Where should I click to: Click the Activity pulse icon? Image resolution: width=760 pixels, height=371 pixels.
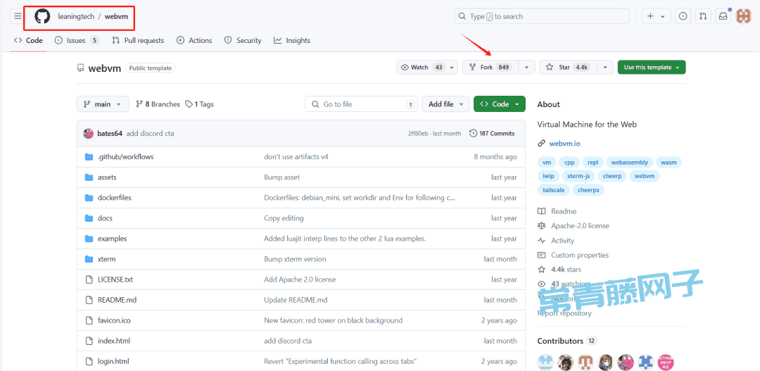(541, 241)
